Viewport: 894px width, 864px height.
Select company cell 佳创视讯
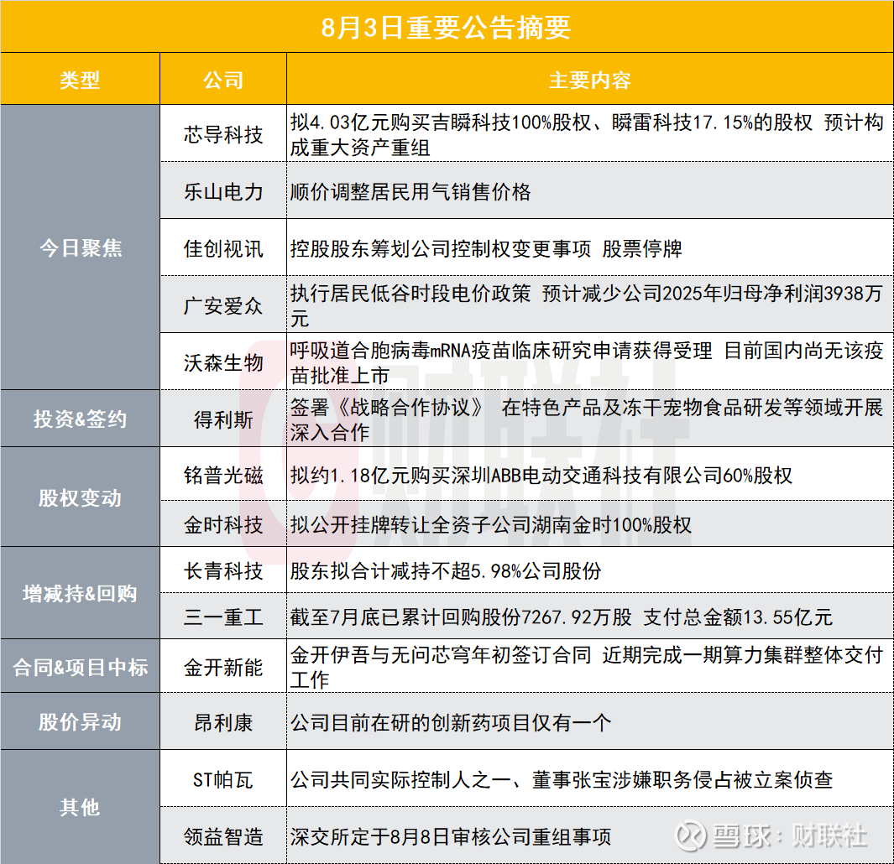(223, 248)
